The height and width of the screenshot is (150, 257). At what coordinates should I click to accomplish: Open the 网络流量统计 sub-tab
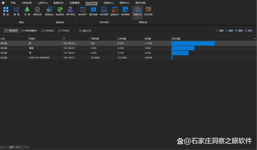click(29, 31)
